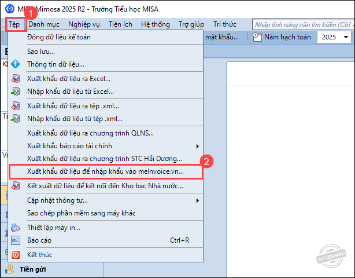Click the mật khẩu... toolbar button
This screenshot has height=278, width=355.
point(222,37)
